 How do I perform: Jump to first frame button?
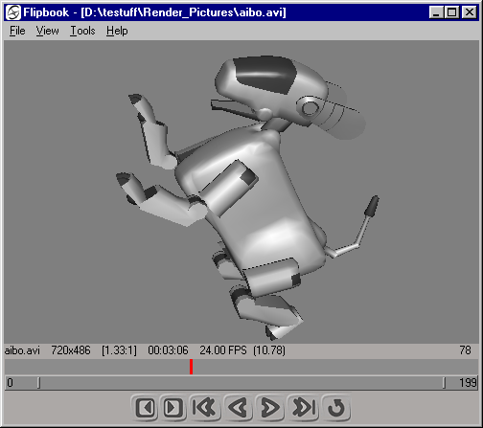205,407
